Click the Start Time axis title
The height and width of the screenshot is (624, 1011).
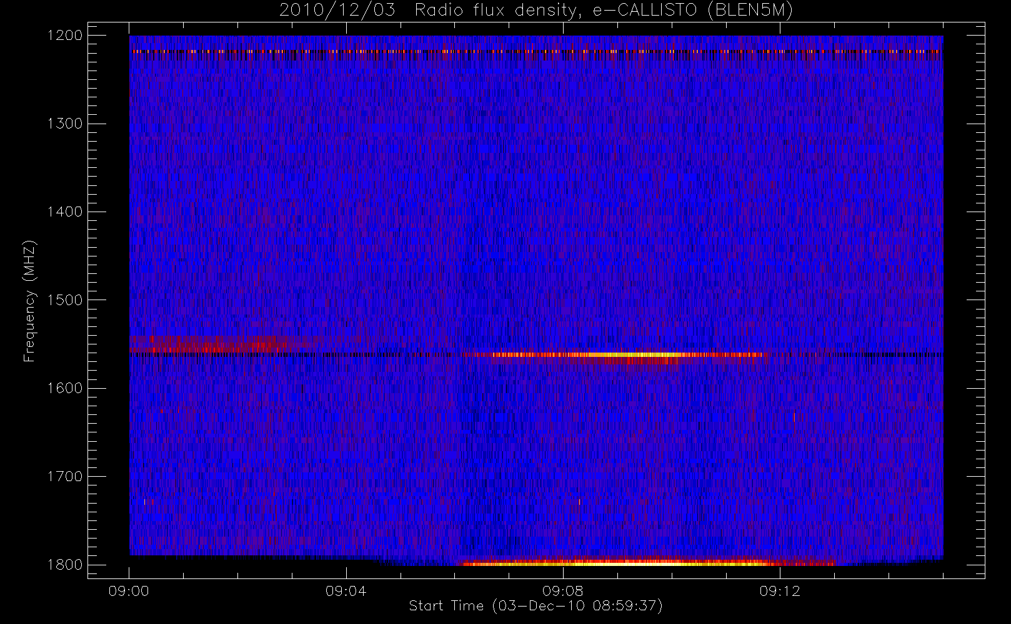click(535, 606)
